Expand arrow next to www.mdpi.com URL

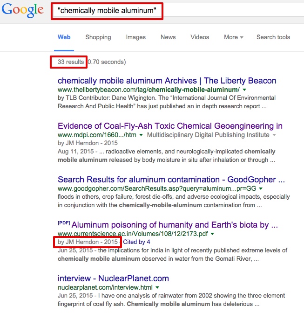141,135
